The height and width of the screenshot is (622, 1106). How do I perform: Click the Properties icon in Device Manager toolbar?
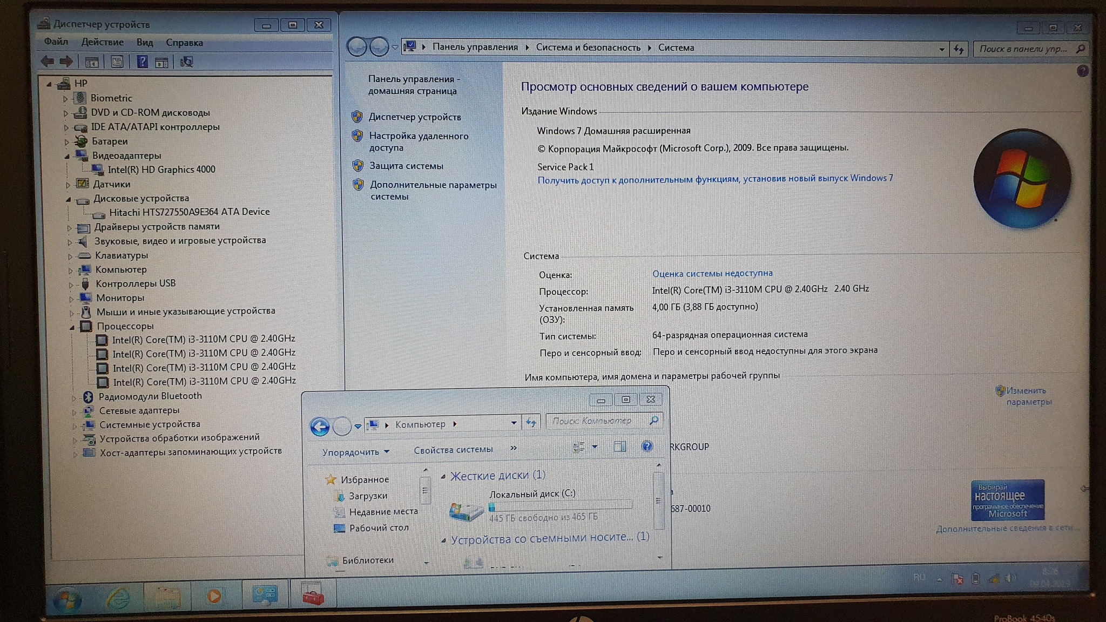(117, 62)
